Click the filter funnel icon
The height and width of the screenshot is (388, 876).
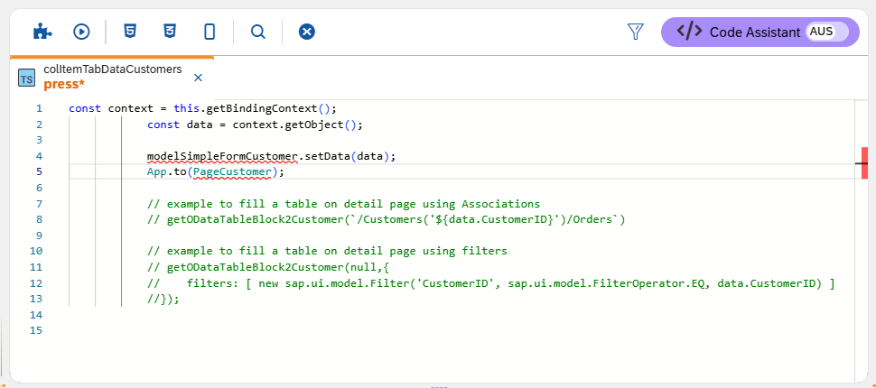pyautogui.click(x=636, y=32)
